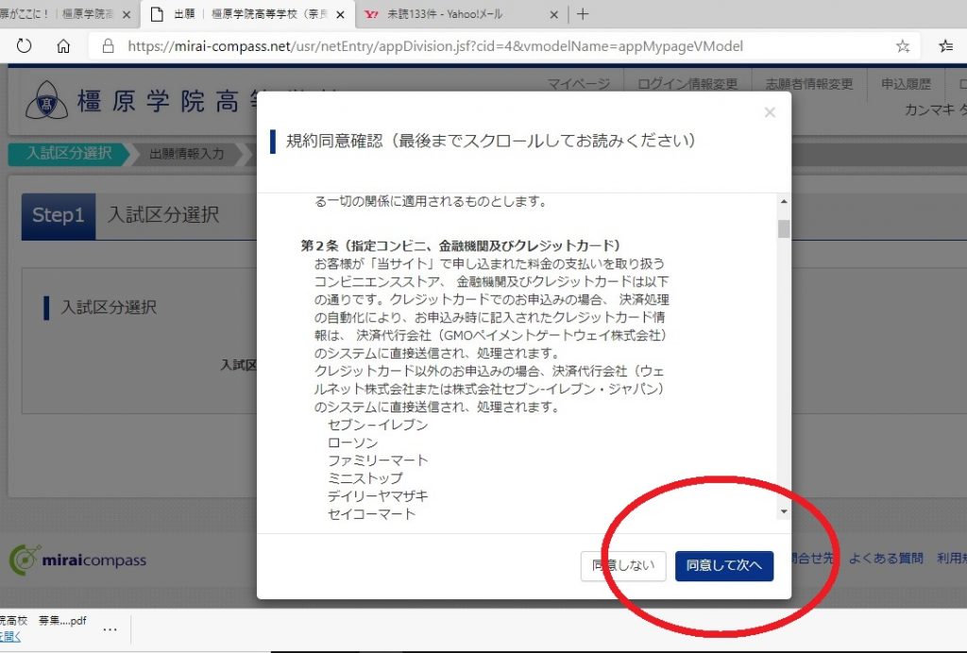Click the ファミリーマート list entry
This screenshot has width=967, height=653.
pos(378,460)
